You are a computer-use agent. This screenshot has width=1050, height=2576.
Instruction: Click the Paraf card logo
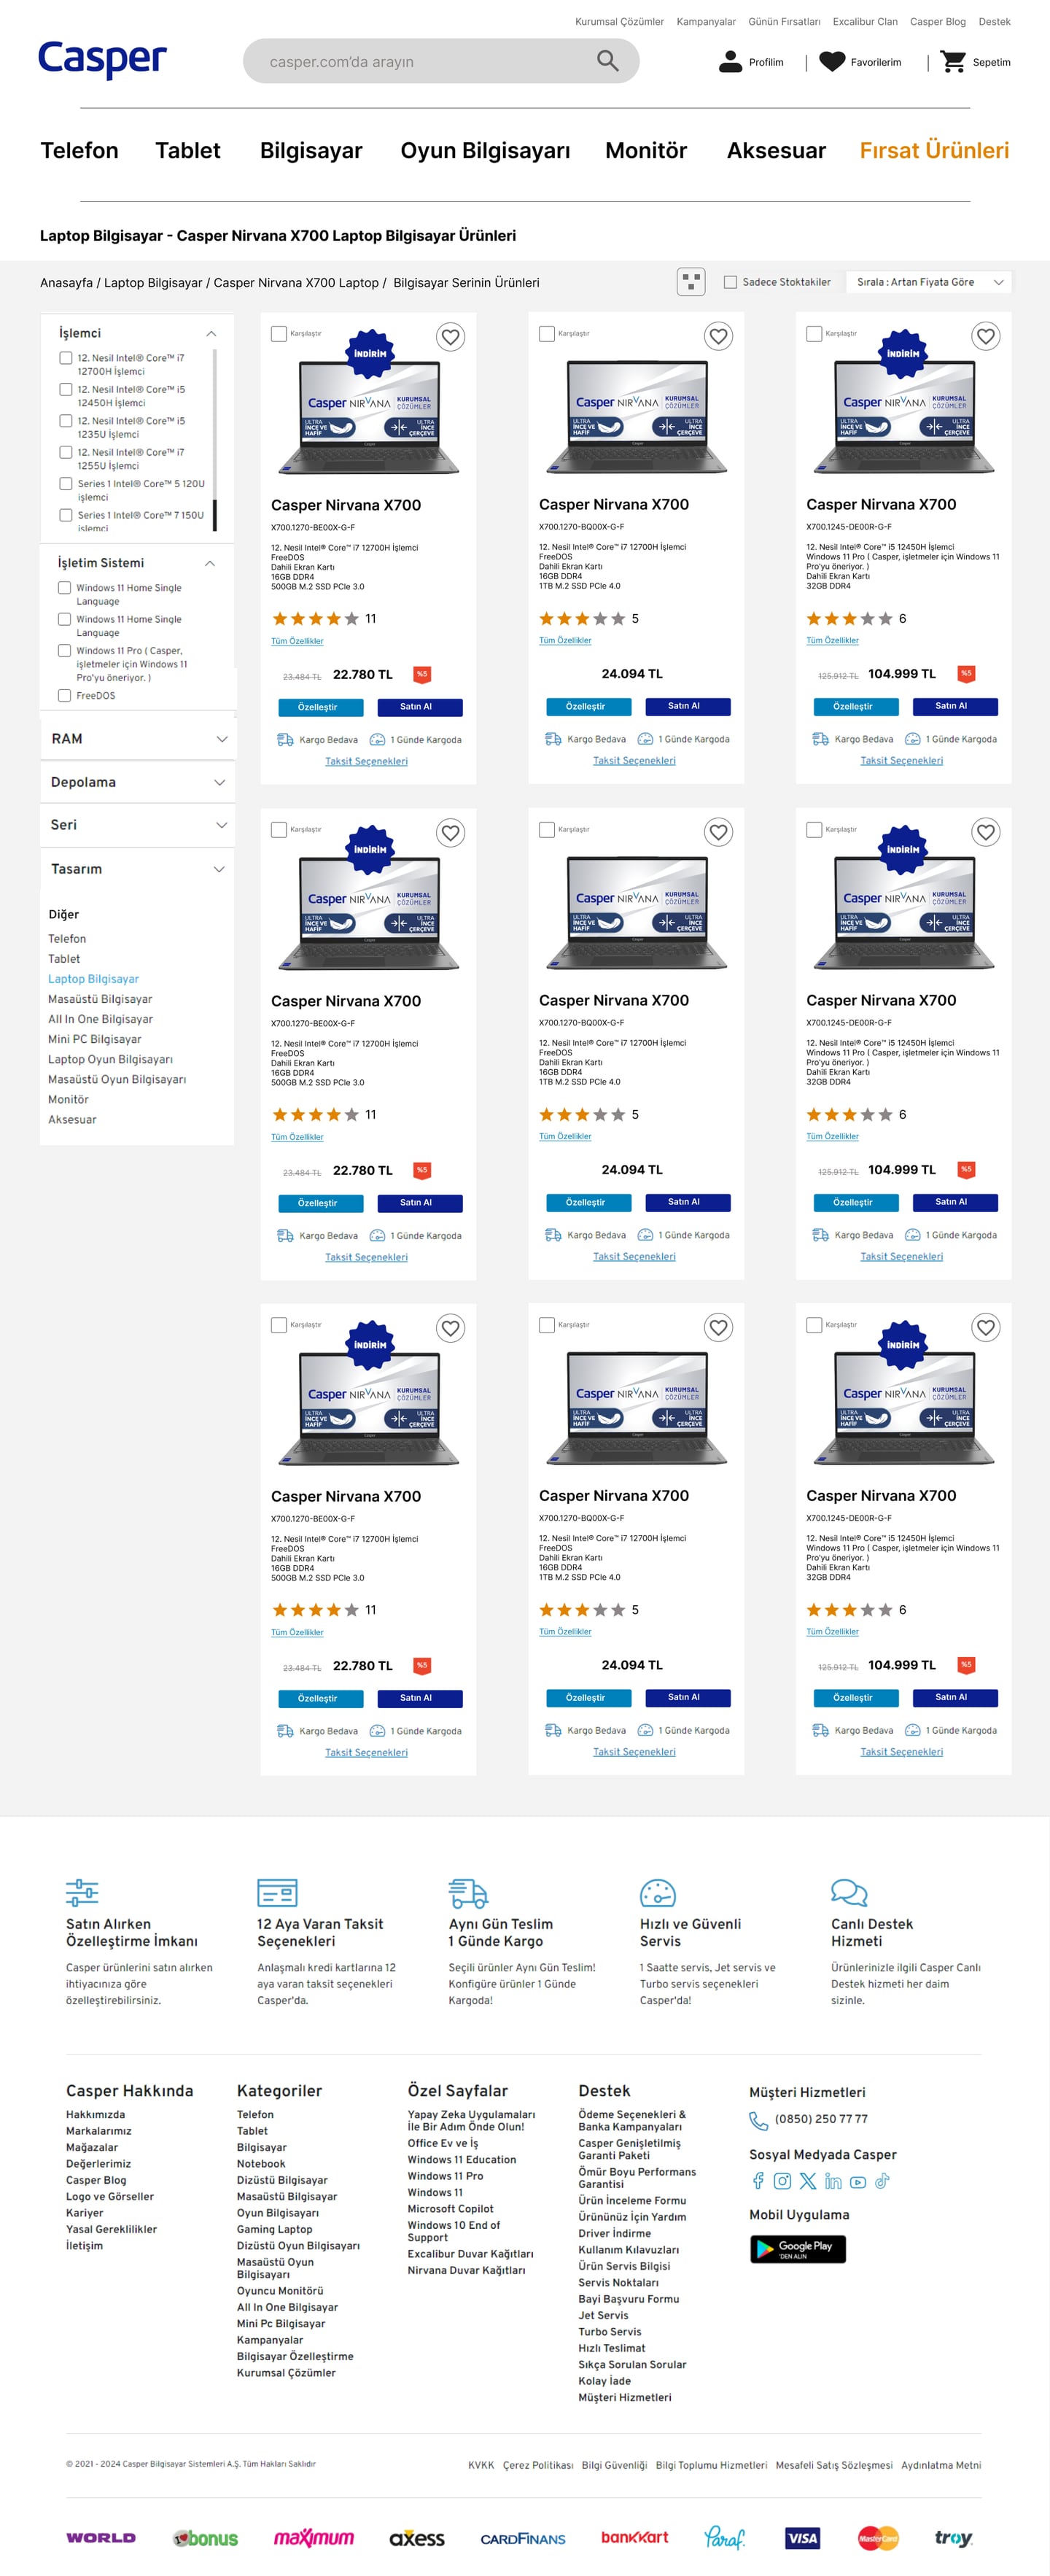724,2537
